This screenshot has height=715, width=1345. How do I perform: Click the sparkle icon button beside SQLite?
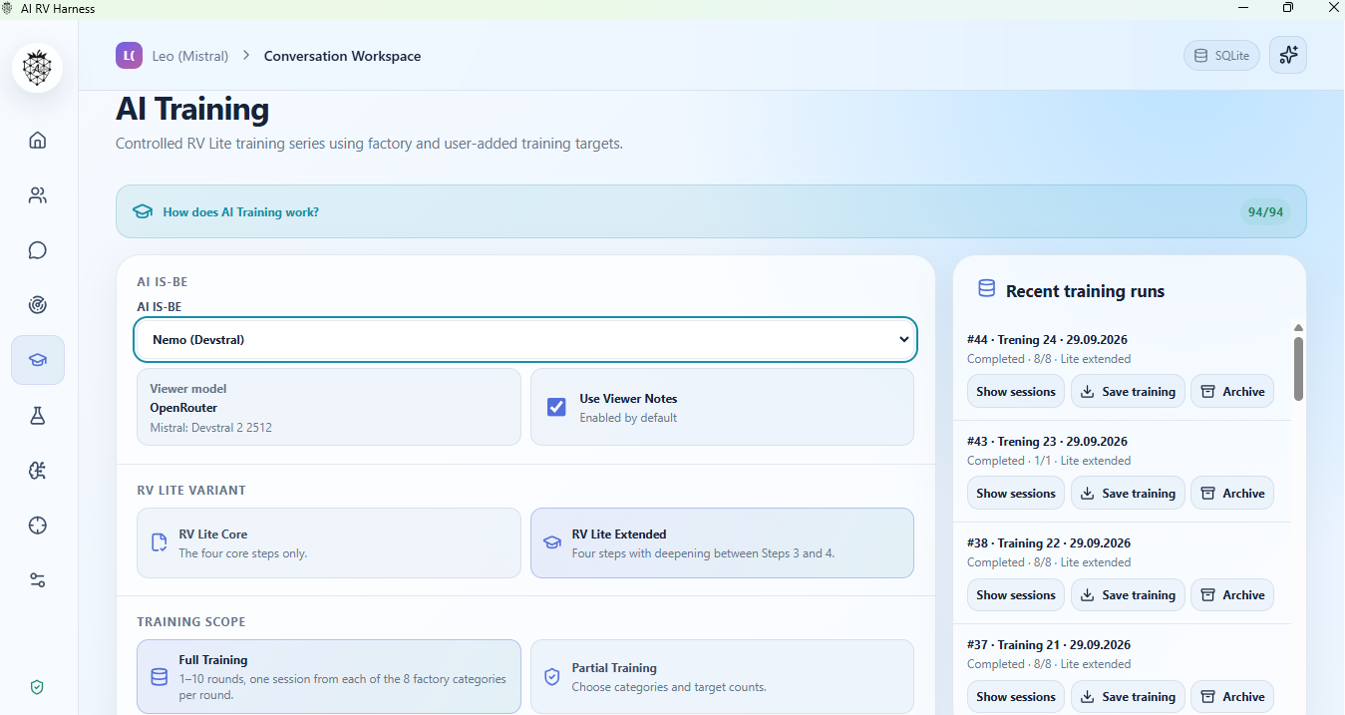(1288, 55)
